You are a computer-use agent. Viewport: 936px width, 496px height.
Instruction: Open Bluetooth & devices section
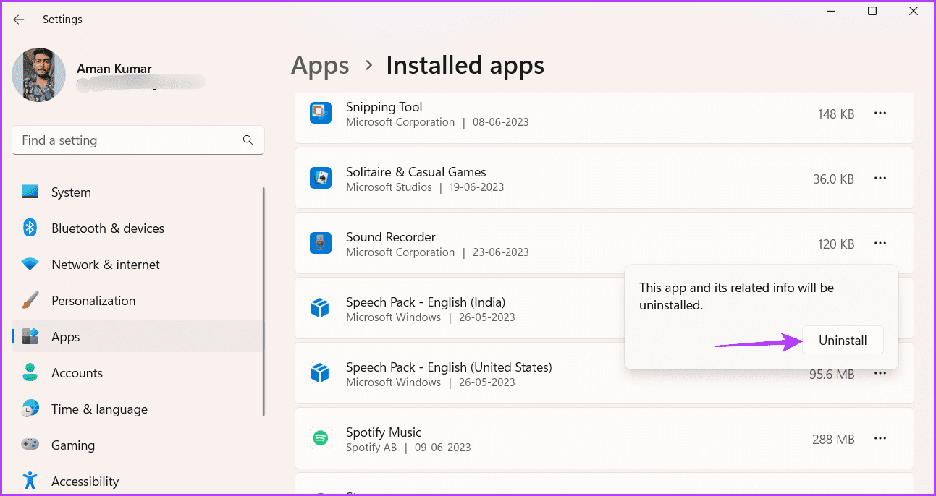138,228
